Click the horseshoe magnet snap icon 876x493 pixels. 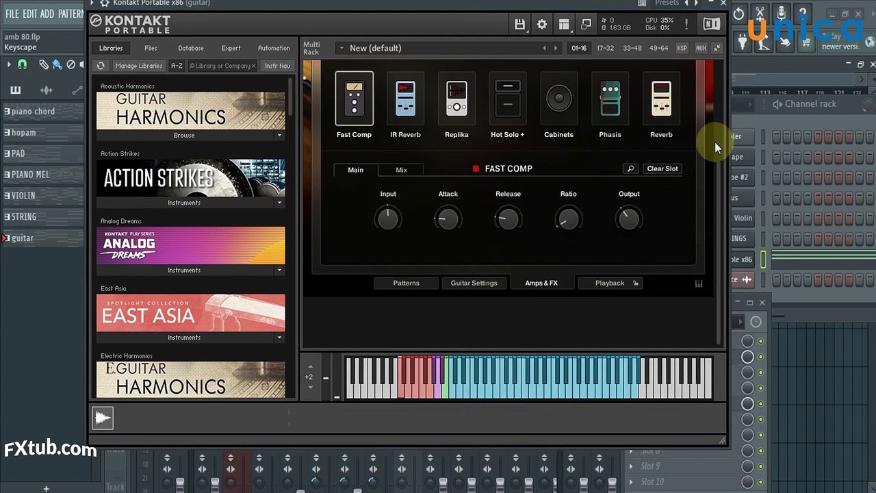tap(23, 64)
